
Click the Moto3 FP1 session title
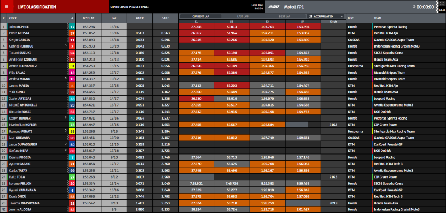(x=294, y=7)
